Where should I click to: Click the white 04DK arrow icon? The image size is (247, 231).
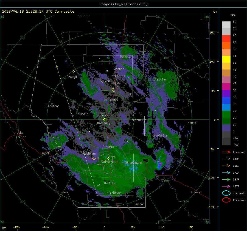point(226,159)
